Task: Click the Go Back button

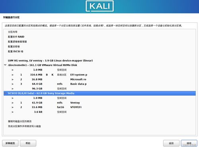Action: pos(171,143)
